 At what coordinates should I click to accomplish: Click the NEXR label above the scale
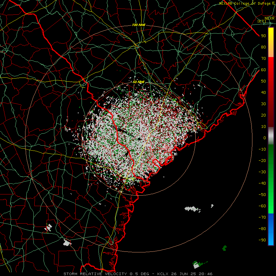(270, 18)
